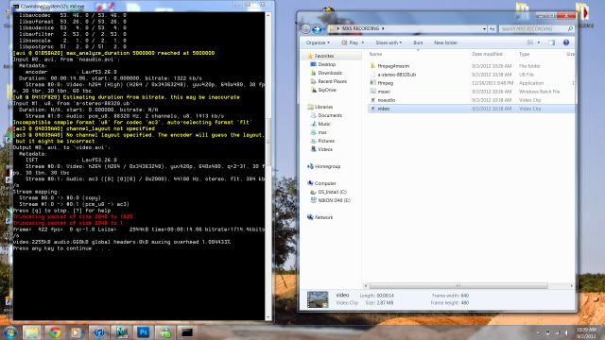This screenshot has width=605, height=340.
Task: Open the Pictures library
Action: pos(326,141)
